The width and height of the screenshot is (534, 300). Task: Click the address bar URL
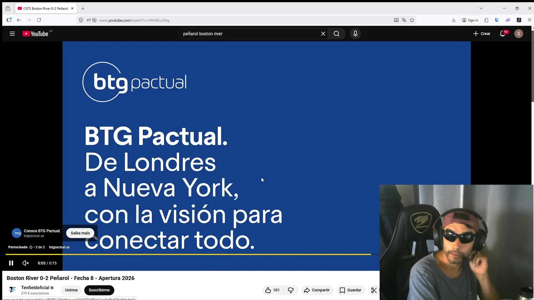[134, 20]
